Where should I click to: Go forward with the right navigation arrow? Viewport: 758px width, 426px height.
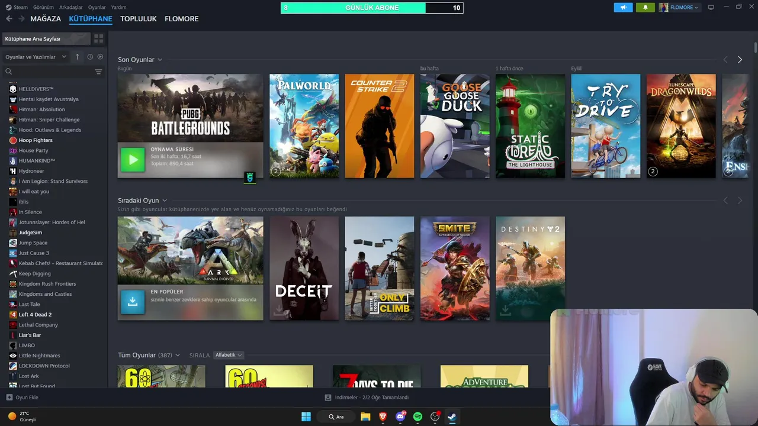point(21,19)
